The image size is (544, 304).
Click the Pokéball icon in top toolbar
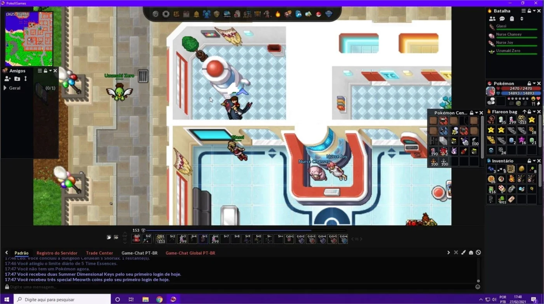click(x=319, y=14)
